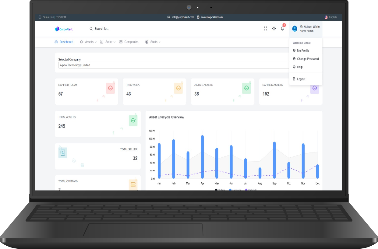This screenshot has height=249, width=378.
Task: Click the orange This Week card icon
Action: pyautogui.click(x=178, y=88)
